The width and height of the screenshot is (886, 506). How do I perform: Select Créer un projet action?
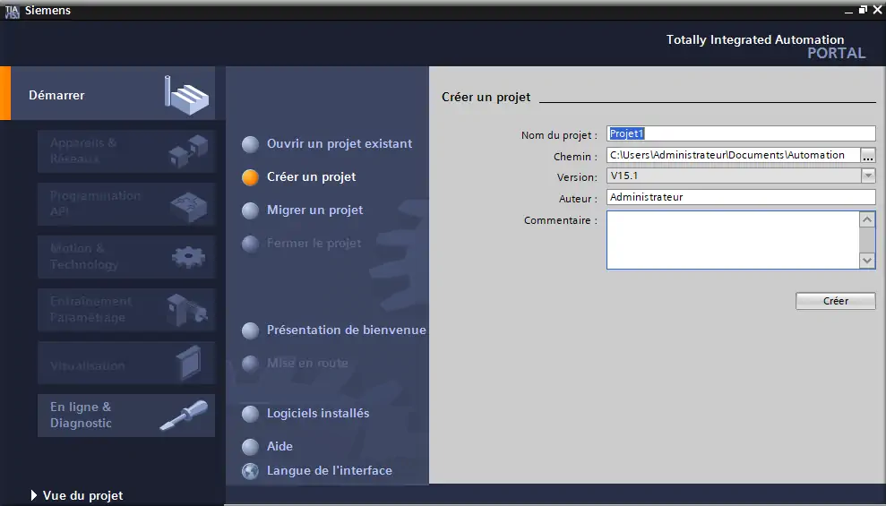pos(312,176)
